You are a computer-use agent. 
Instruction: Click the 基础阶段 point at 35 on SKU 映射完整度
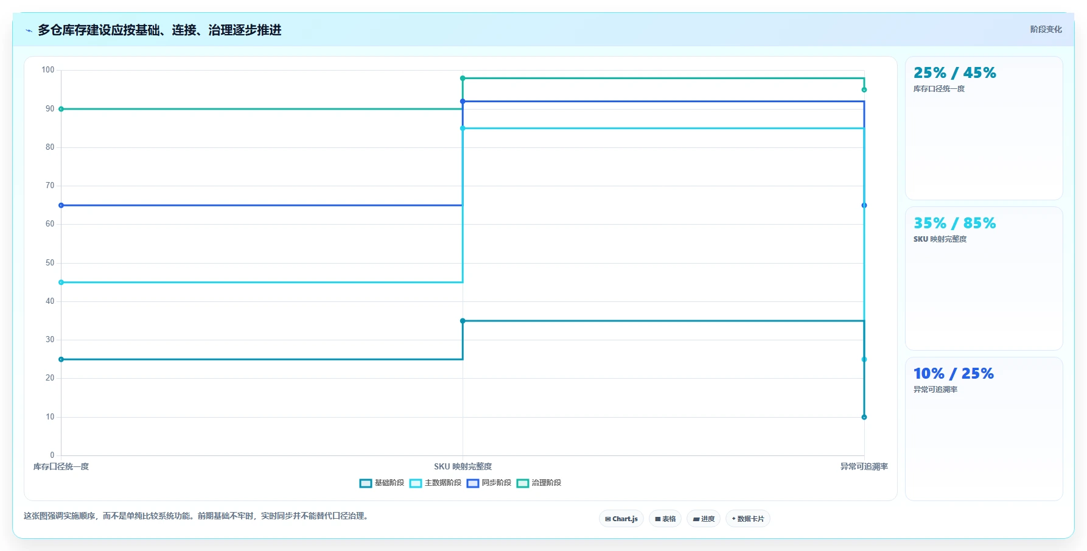tap(463, 321)
